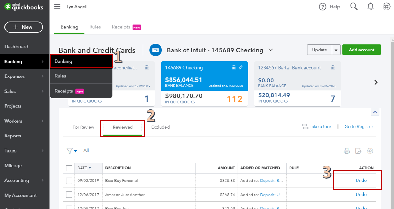
Task: Expand the Update button dropdown arrow
Action: (336, 50)
